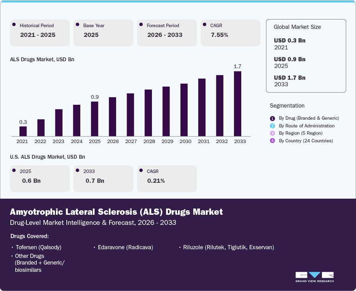
Task: Select the Base Year 2025 card
Action: [x=103, y=33]
